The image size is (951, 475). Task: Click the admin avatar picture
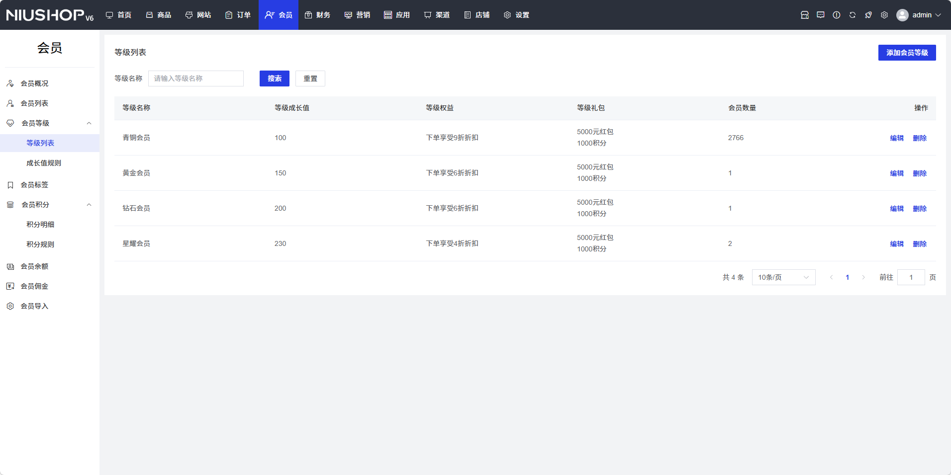[x=902, y=15]
